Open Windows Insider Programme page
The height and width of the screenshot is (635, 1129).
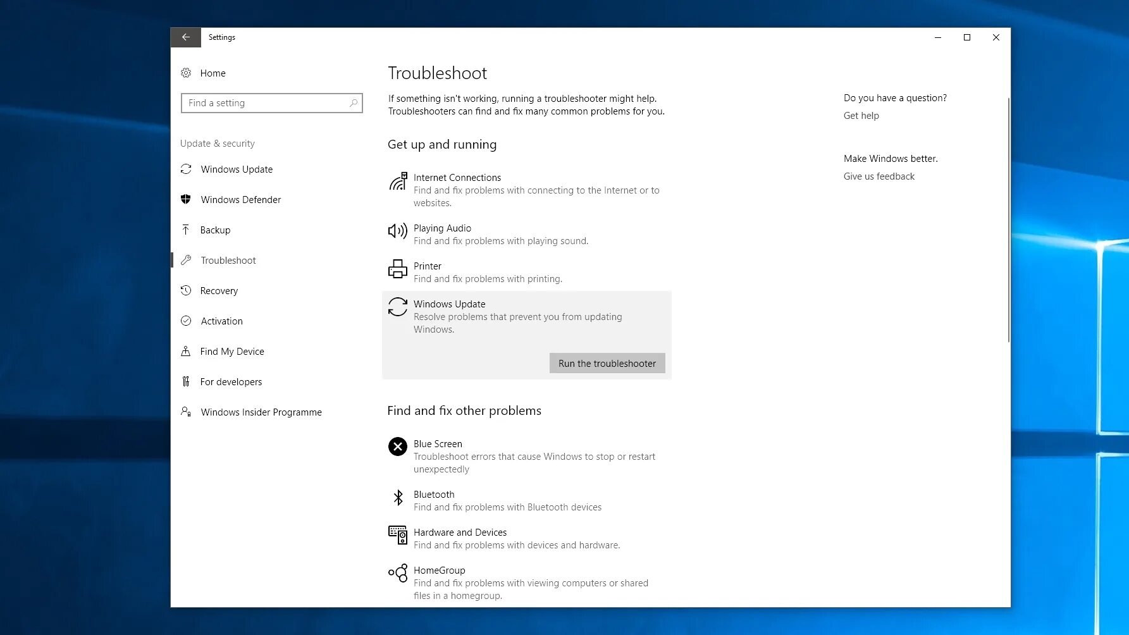(261, 412)
